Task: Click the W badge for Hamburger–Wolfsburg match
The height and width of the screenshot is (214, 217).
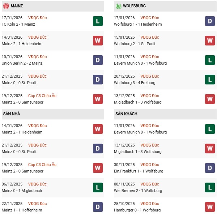Action: tap(210, 207)
